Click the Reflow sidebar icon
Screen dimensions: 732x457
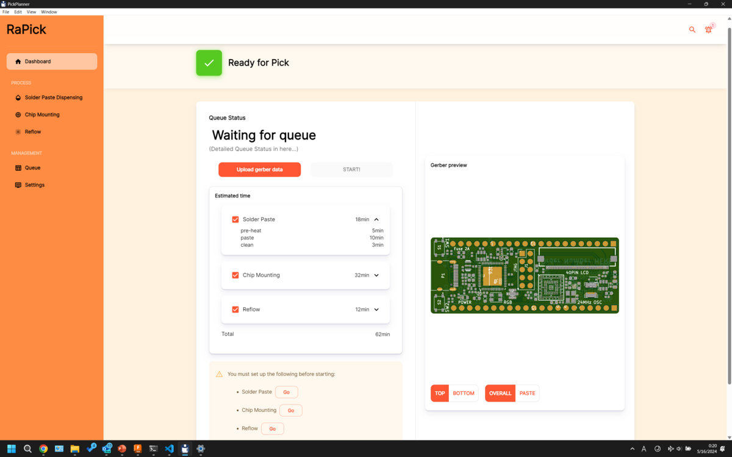pyautogui.click(x=18, y=132)
